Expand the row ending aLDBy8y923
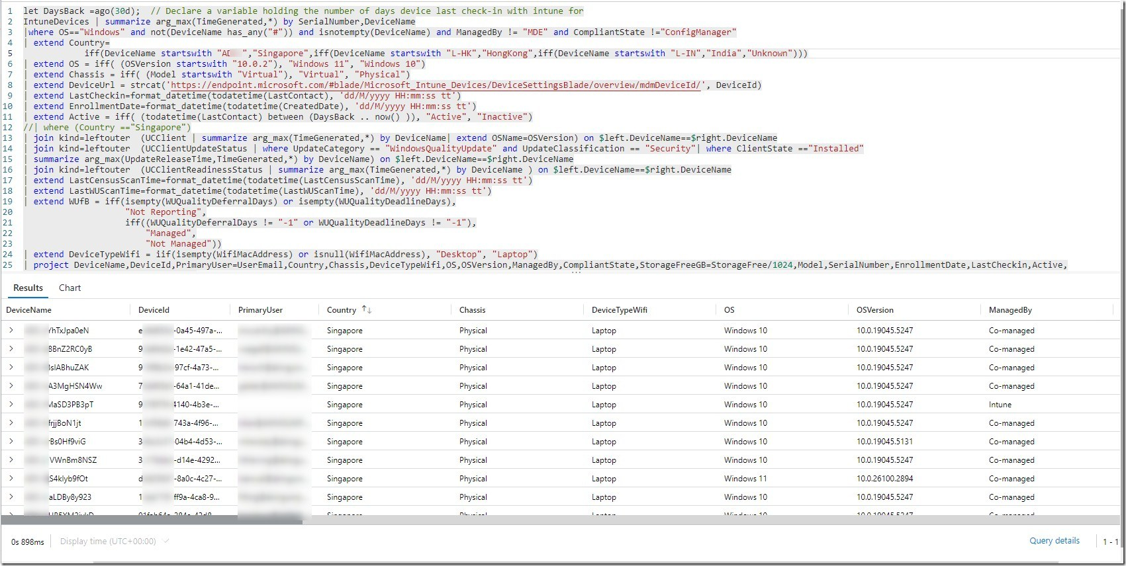This screenshot has height=566, width=1126. (x=11, y=497)
